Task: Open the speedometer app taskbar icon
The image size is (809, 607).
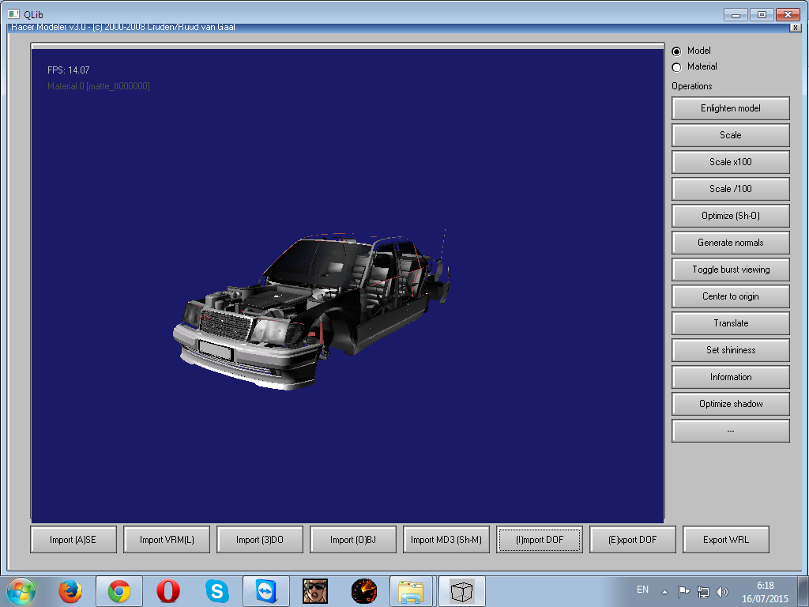Action: click(x=364, y=591)
